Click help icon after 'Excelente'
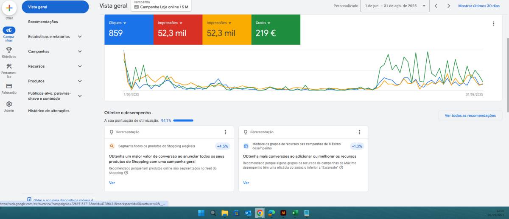The height and width of the screenshot is (219, 509). coord(341,167)
